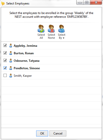Maximize the Select Employees window
The height and width of the screenshot is (140, 103).
[x=87, y=2]
